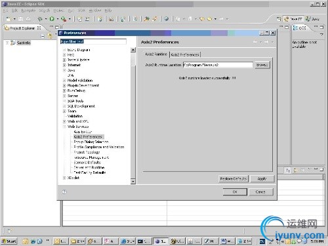Click the Cancel button
Screen dimensions: 328x246
[x=260, y=192]
